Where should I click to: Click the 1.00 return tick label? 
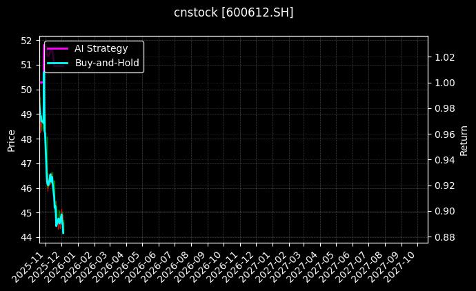(444, 83)
